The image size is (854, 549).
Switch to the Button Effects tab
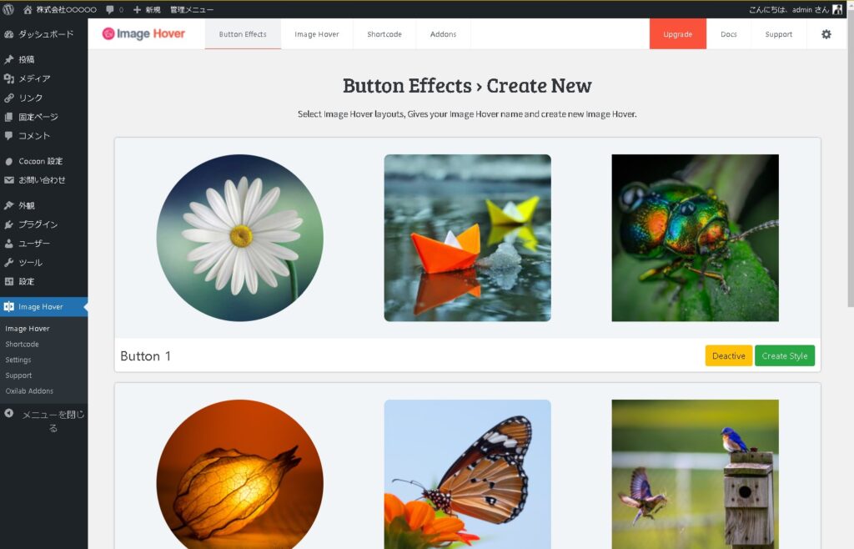tap(243, 34)
